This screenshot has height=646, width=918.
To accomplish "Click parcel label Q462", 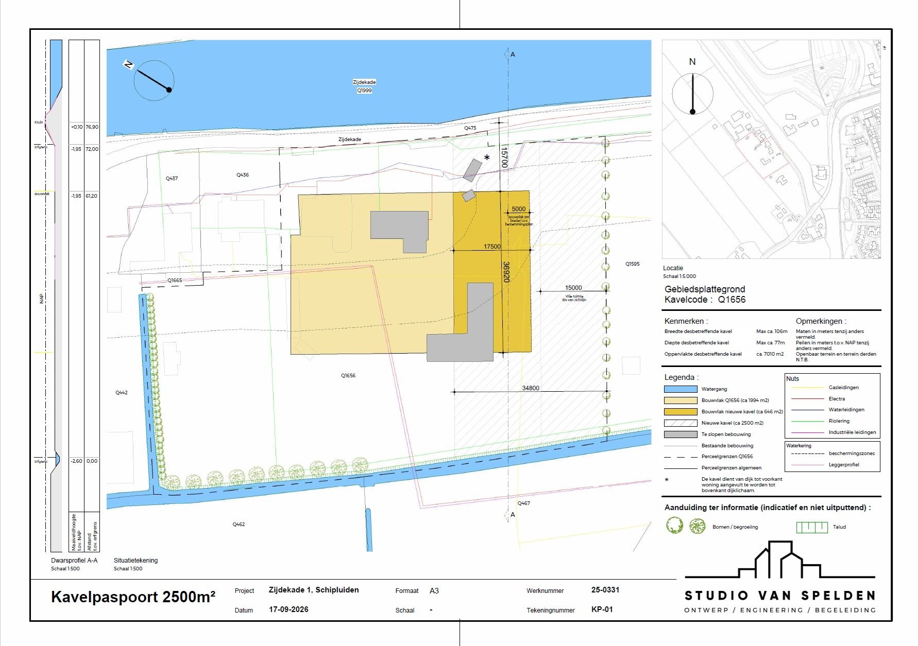I will click(x=239, y=525).
